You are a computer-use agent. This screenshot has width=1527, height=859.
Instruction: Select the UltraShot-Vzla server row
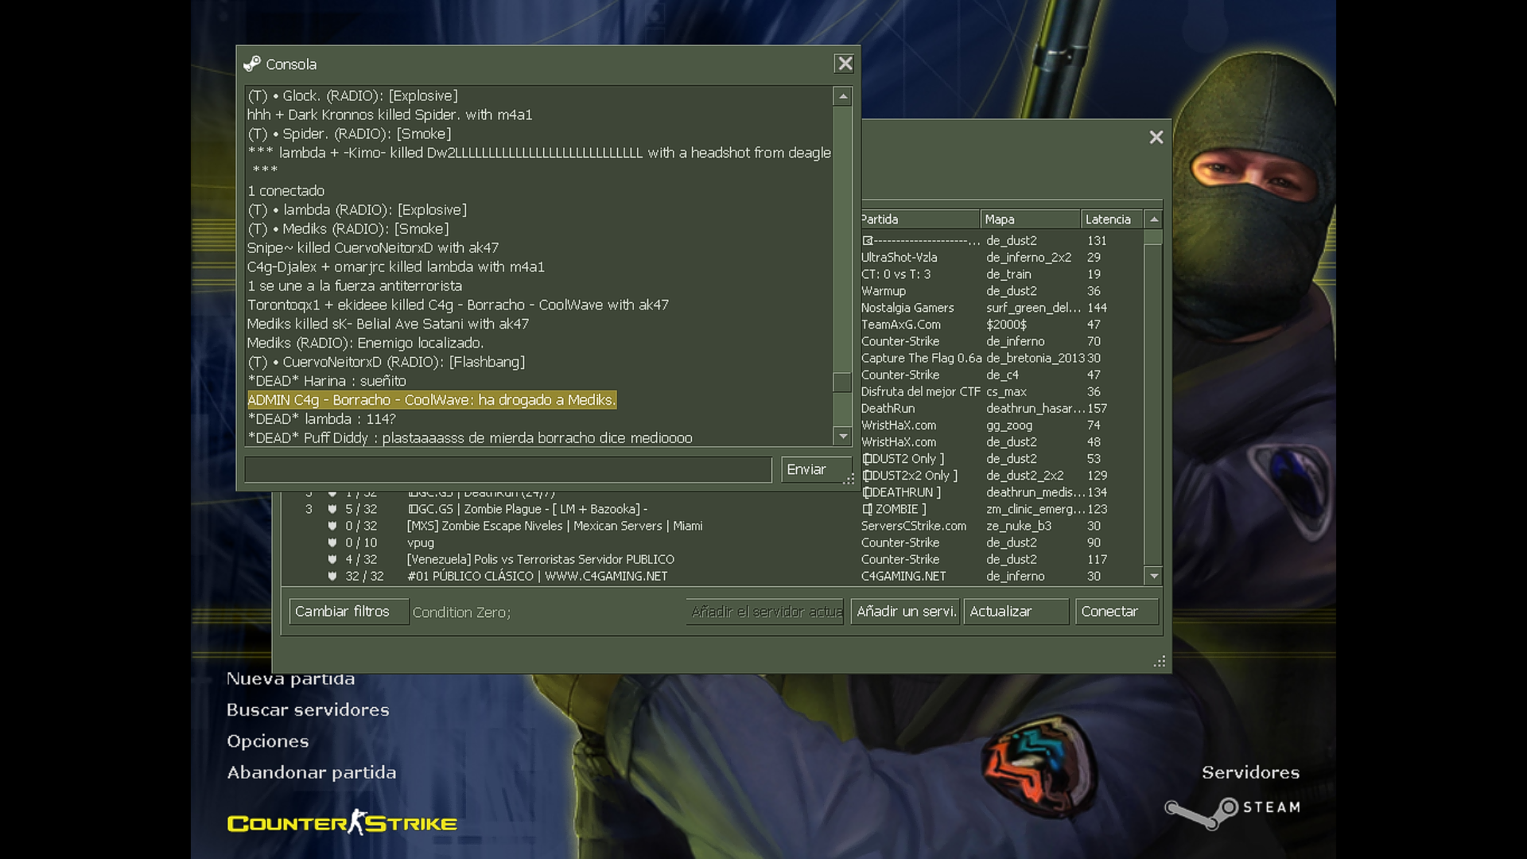click(x=1002, y=258)
